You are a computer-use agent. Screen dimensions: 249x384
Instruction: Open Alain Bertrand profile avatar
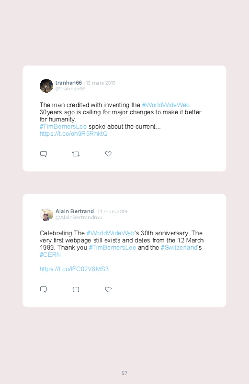pos(46,215)
